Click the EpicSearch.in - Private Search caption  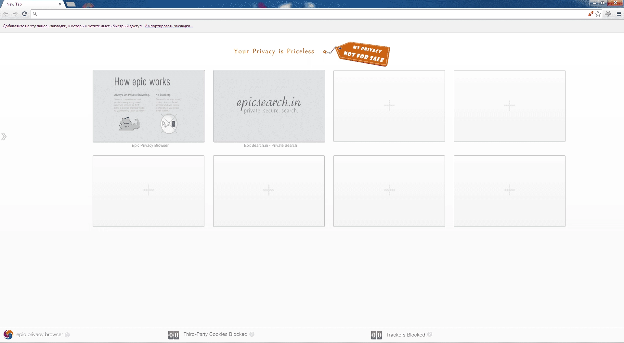pyautogui.click(x=270, y=146)
